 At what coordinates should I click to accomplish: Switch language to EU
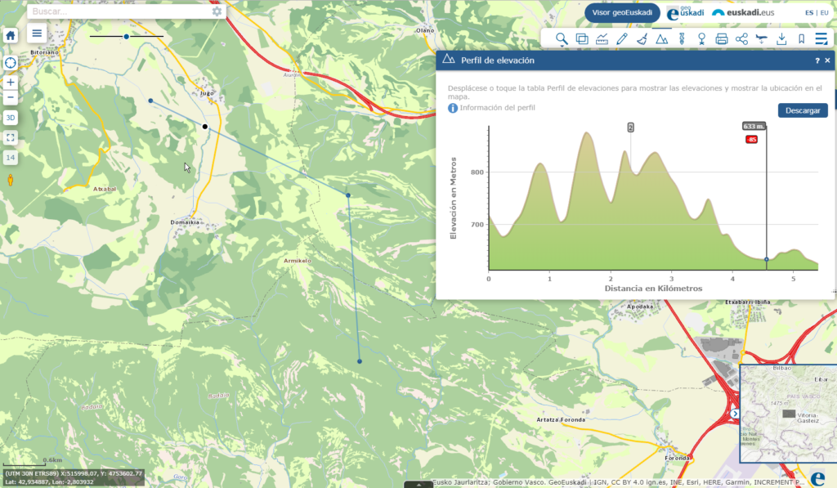point(824,13)
